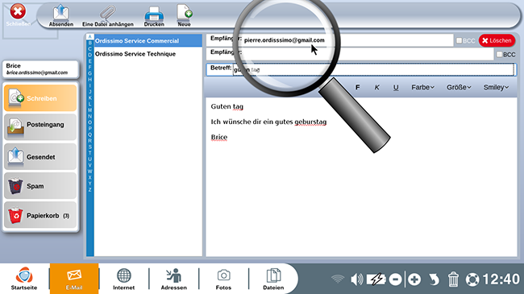524x294 pixels.
Task: Click the volume speaker icon
Action: (356, 279)
